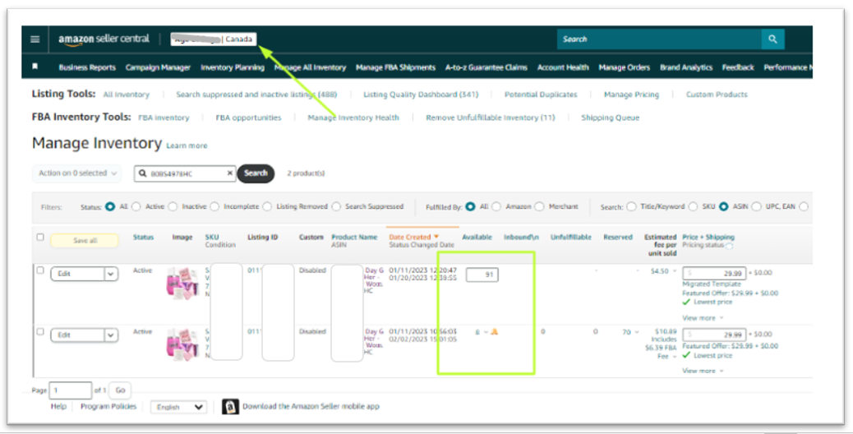Viewport: 853px width, 434px height.
Task: Open Search suppressed and inactive listings link
Action: point(256,95)
